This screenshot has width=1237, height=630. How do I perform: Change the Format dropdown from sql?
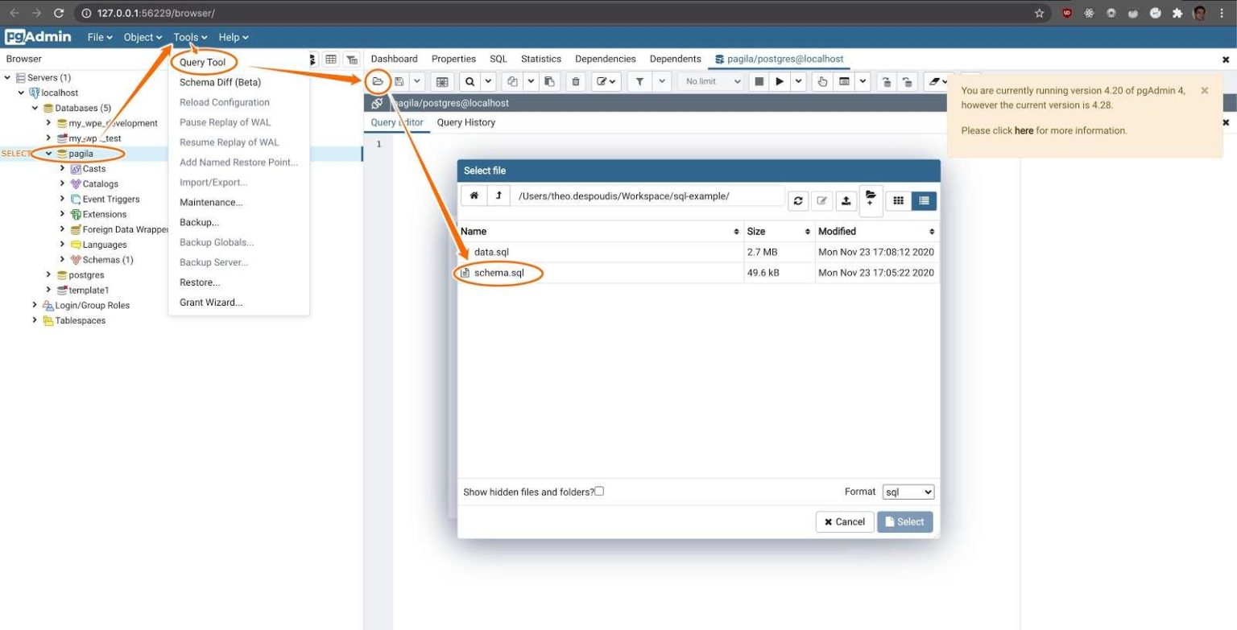click(908, 492)
